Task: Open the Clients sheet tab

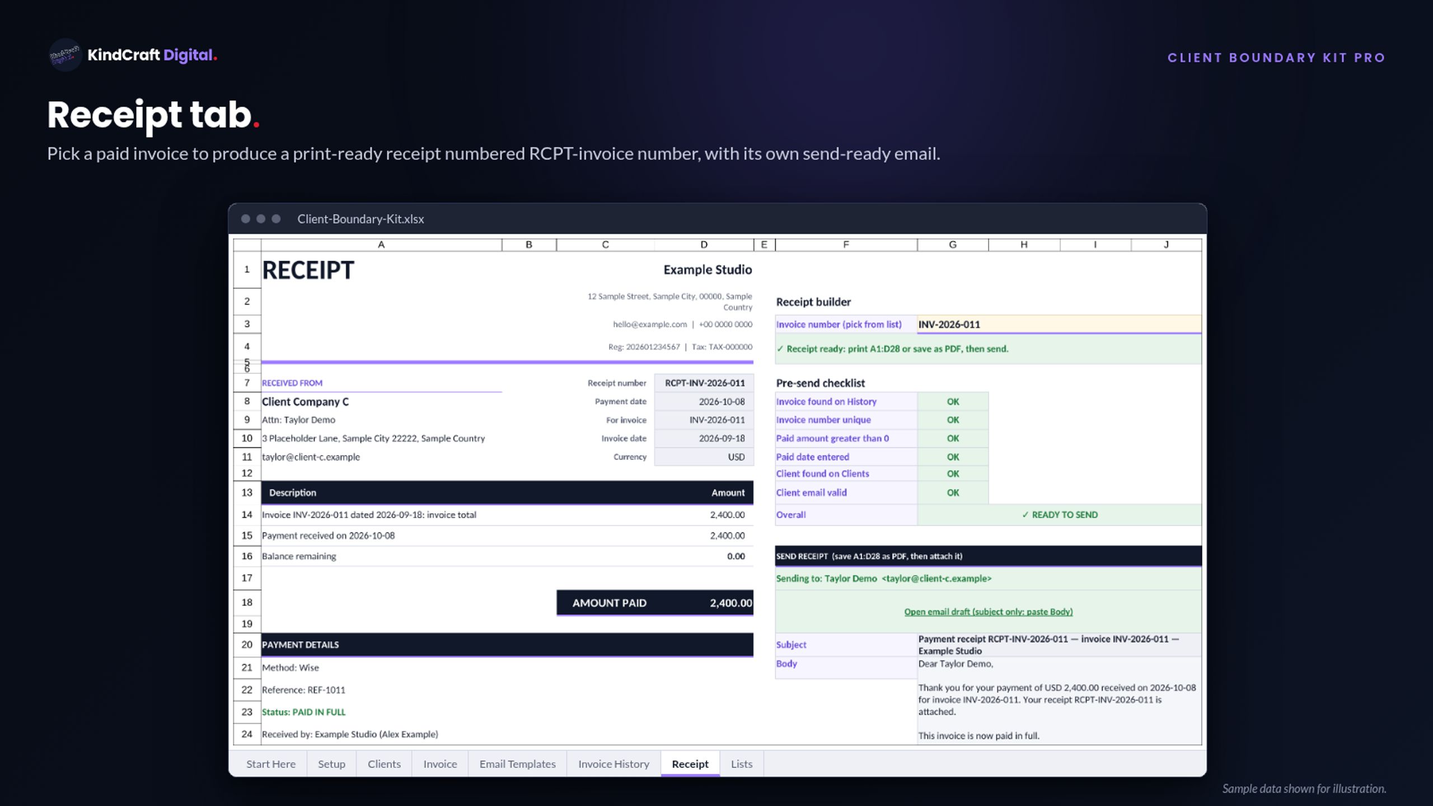Action: tap(384, 764)
